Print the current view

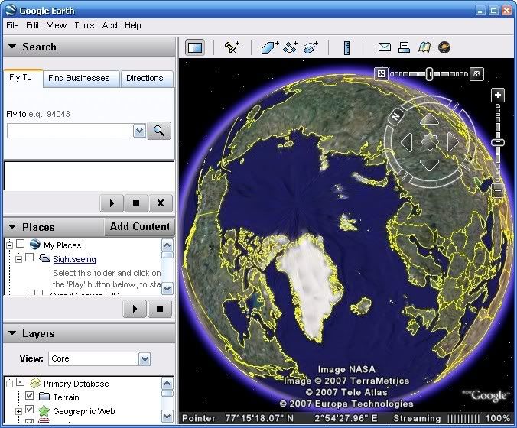pos(404,47)
